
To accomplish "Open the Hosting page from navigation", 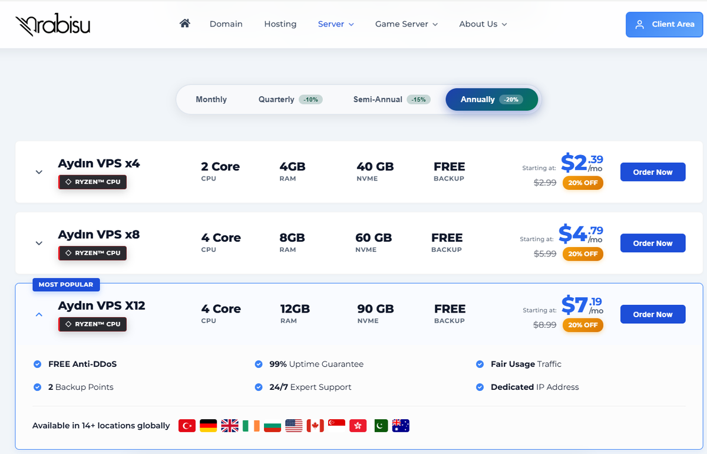I will point(280,24).
